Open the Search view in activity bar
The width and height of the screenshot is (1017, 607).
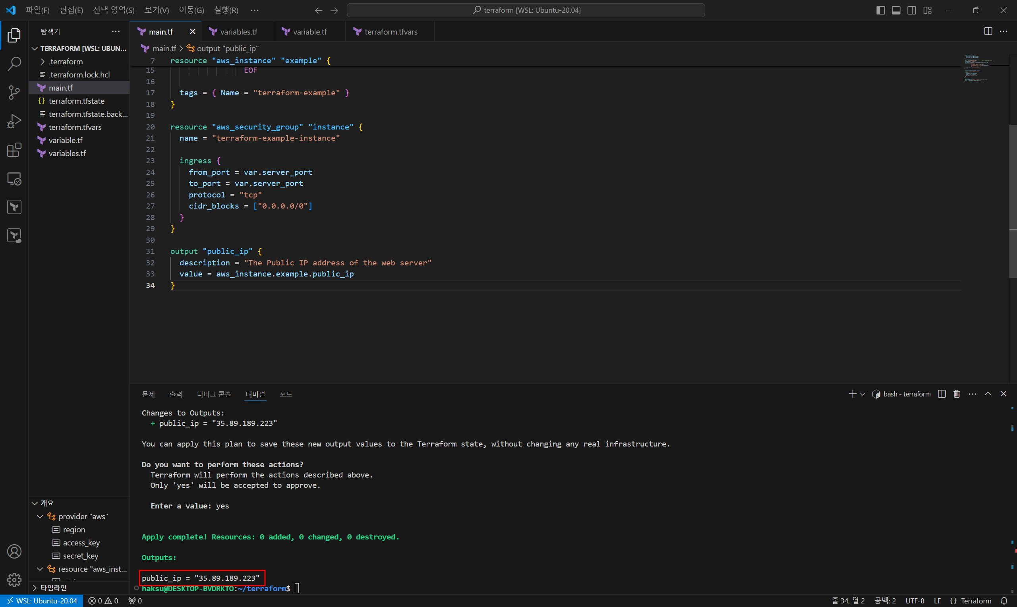tap(14, 64)
